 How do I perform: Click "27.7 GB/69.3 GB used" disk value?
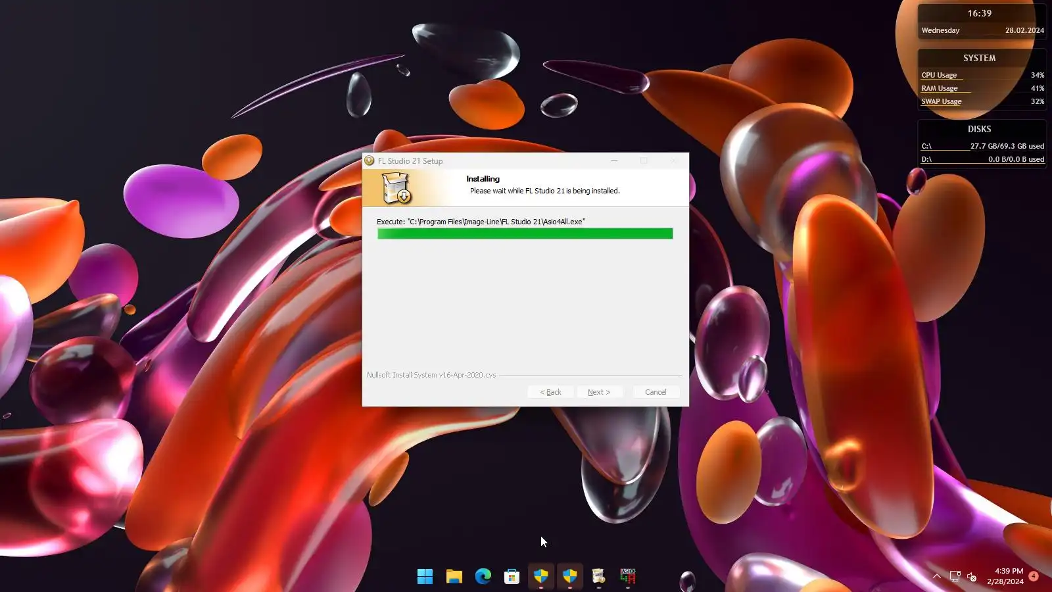pyautogui.click(x=1007, y=146)
